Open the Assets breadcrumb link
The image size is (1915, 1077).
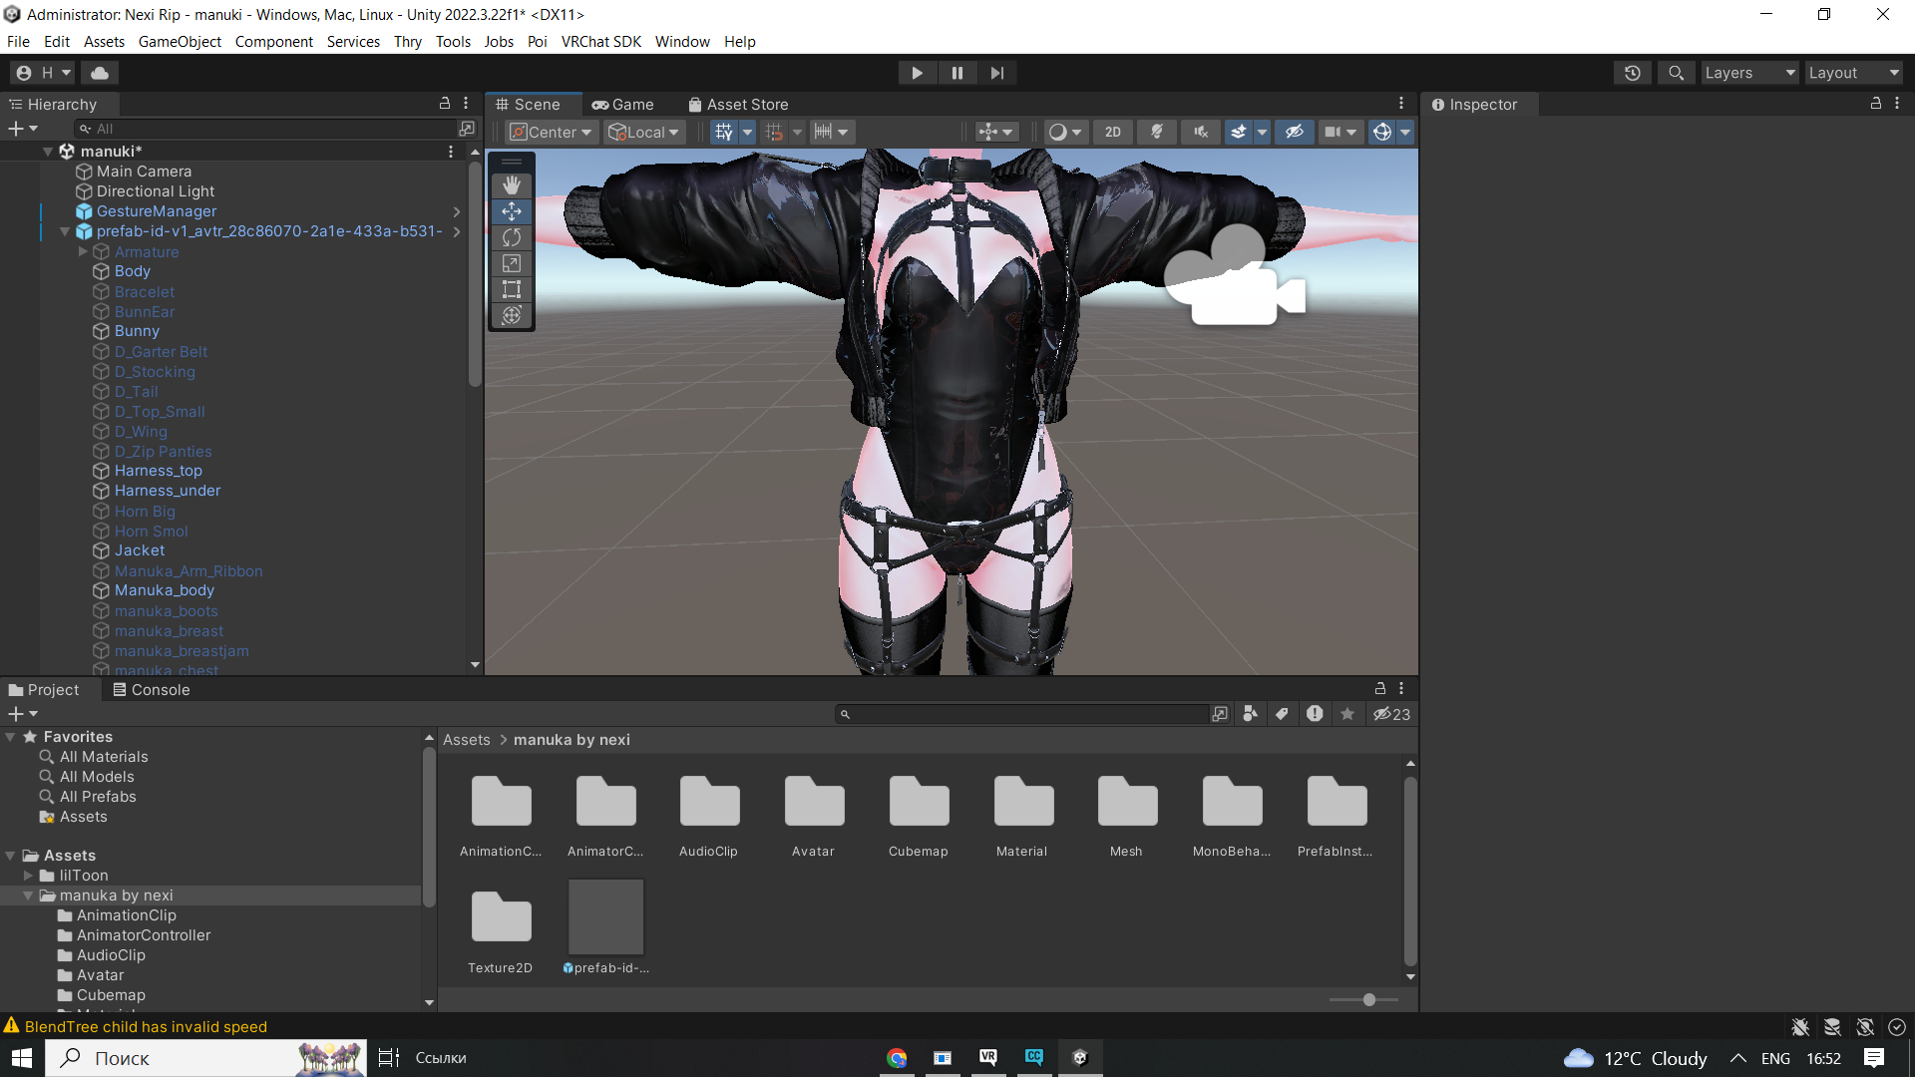467,740
